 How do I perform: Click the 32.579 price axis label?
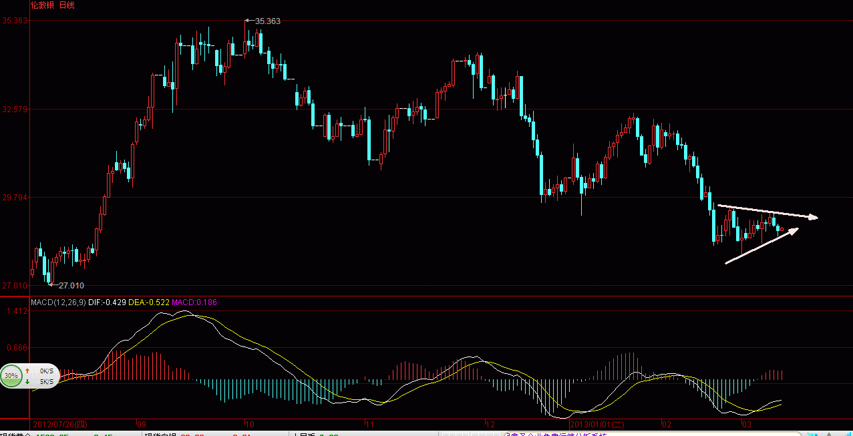[15, 109]
